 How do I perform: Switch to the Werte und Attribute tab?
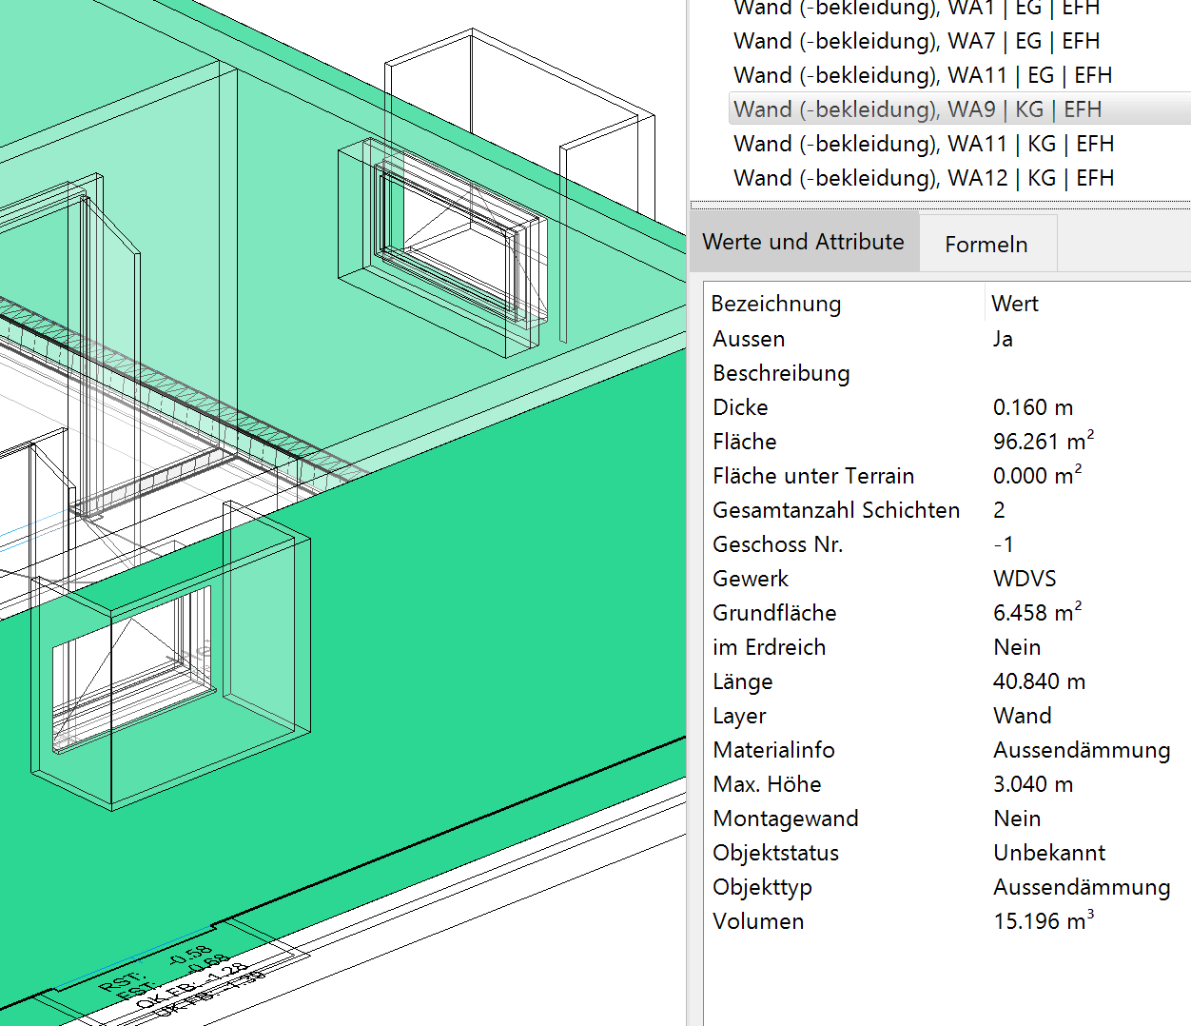[x=804, y=242]
